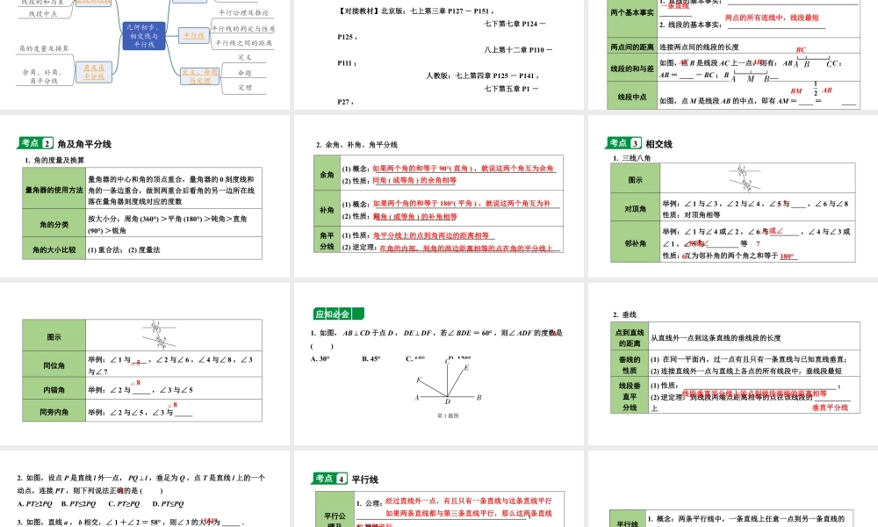Click the red 两点的所有连线中，线段最短 answer text
Screen dimensions: 878x527
(x=771, y=18)
